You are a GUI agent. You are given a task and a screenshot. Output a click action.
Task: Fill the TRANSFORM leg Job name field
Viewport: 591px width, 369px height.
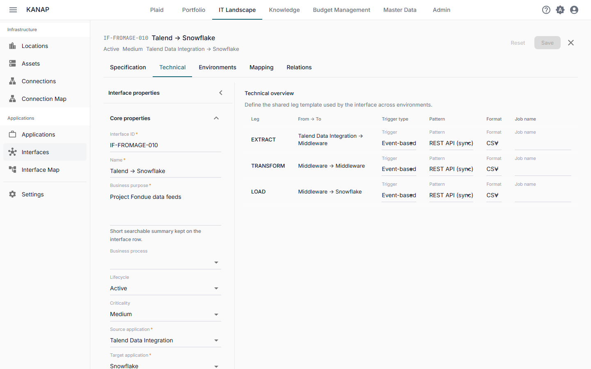(x=543, y=169)
